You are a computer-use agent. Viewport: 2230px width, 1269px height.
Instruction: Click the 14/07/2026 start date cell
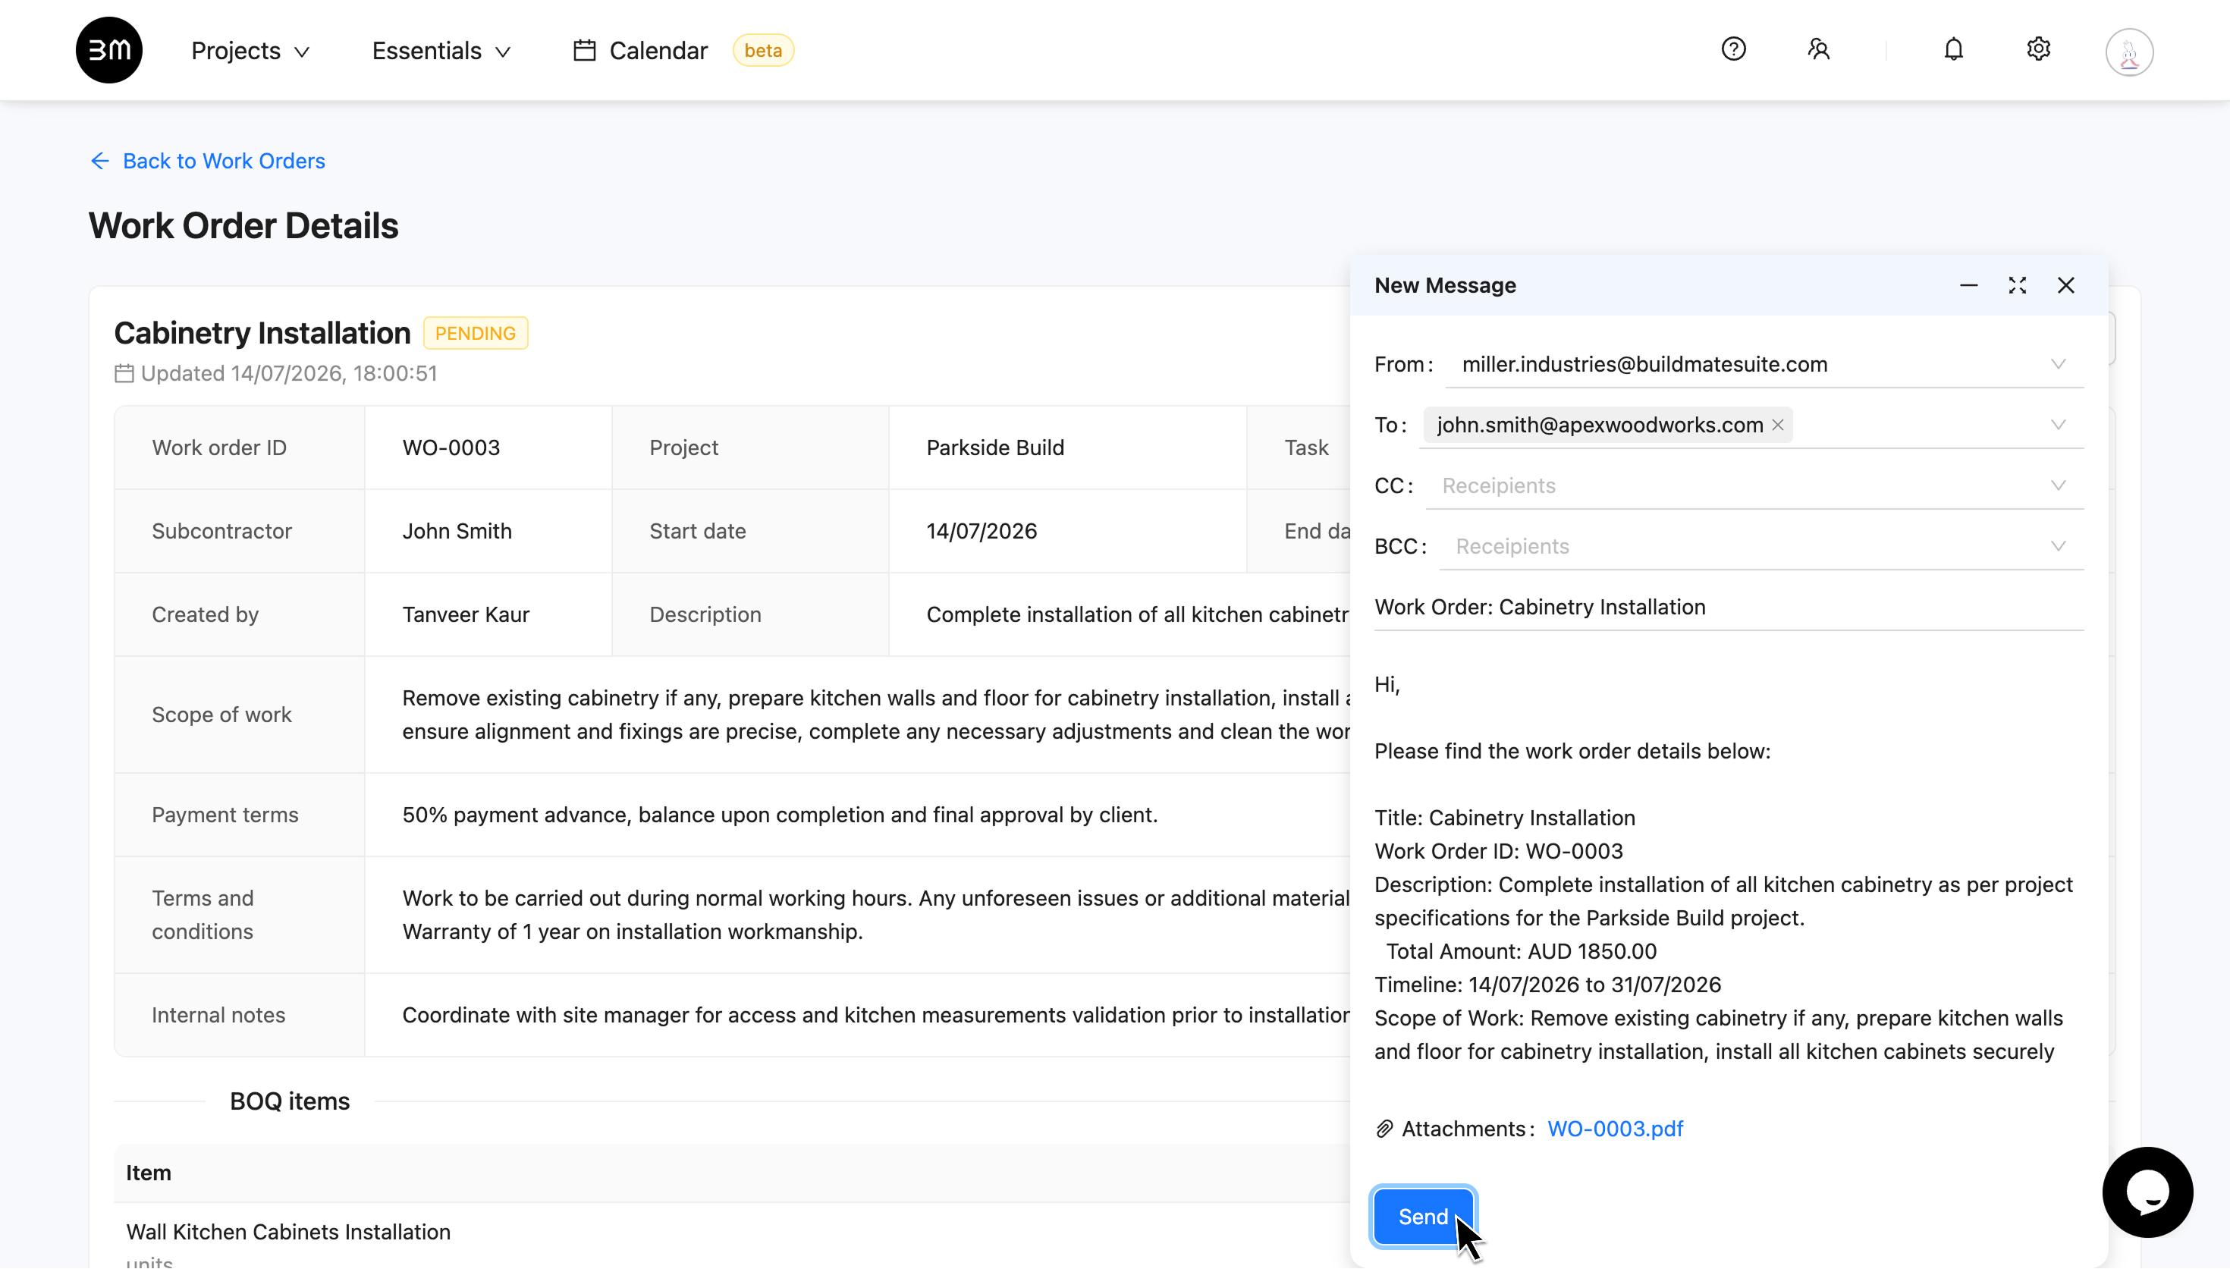click(x=1067, y=531)
